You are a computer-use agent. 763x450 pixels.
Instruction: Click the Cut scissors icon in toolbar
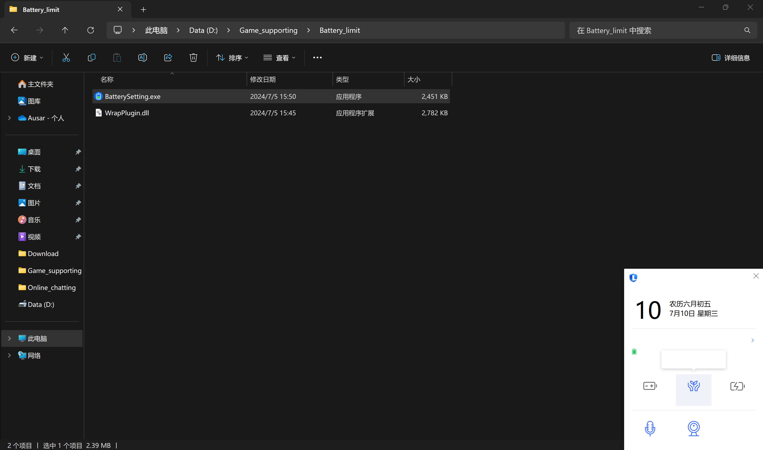pos(66,58)
